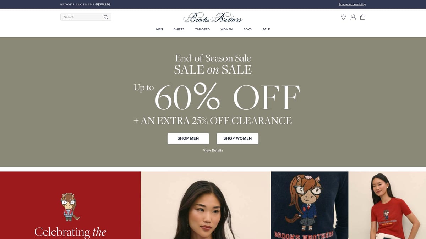Screen dimensions: 426x239
Task: Open the MEN menu
Action: pyautogui.click(x=159, y=29)
